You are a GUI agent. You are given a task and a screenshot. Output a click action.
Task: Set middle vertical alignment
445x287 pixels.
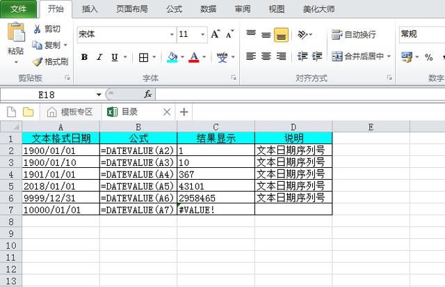pyautogui.click(x=266, y=34)
